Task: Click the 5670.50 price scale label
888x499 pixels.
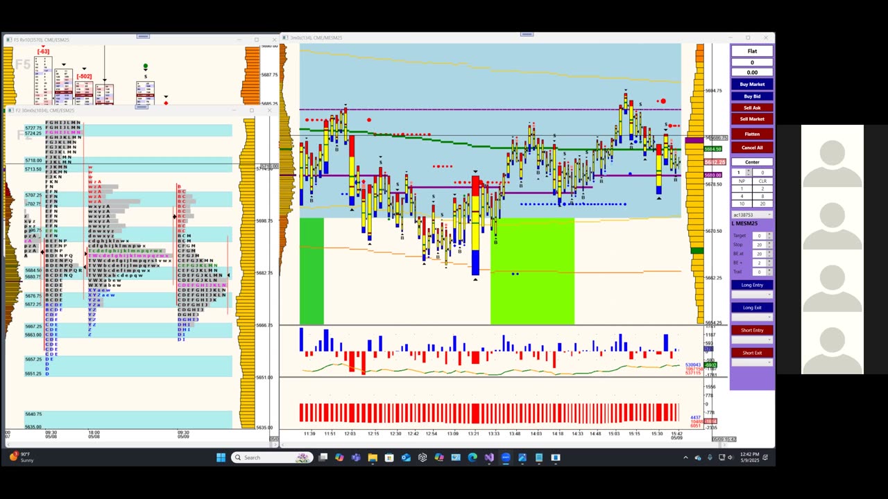Action: pyautogui.click(x=713, y=231)
